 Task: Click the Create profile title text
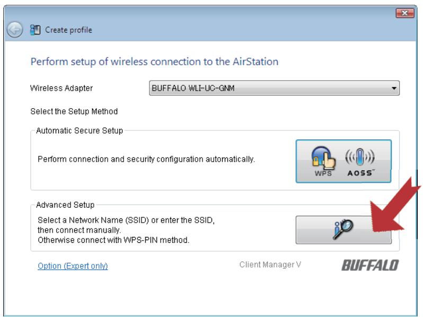[x=68, y=30]
